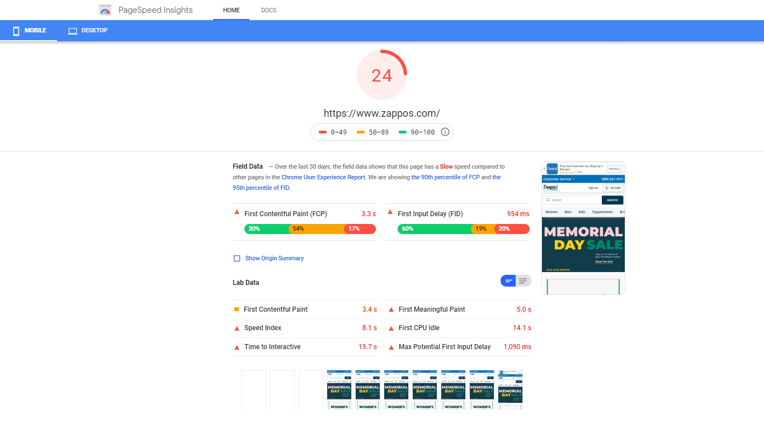Click the 8.1 s Speed Index value
The width and height of the screenshot is (764, 429).
click(x=370, y=328)
